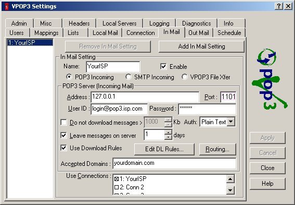Viewport: 295px width, 205px height.
Task: Click the red VPOP3 title bar icon
Action: (x=7, y=6)
